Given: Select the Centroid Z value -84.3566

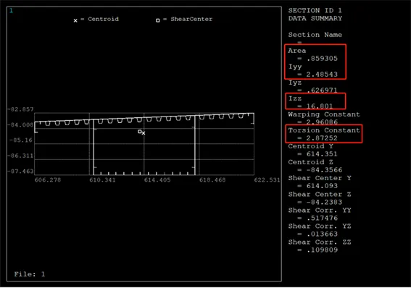Looking at the screenshot, I should click(325, 170).
